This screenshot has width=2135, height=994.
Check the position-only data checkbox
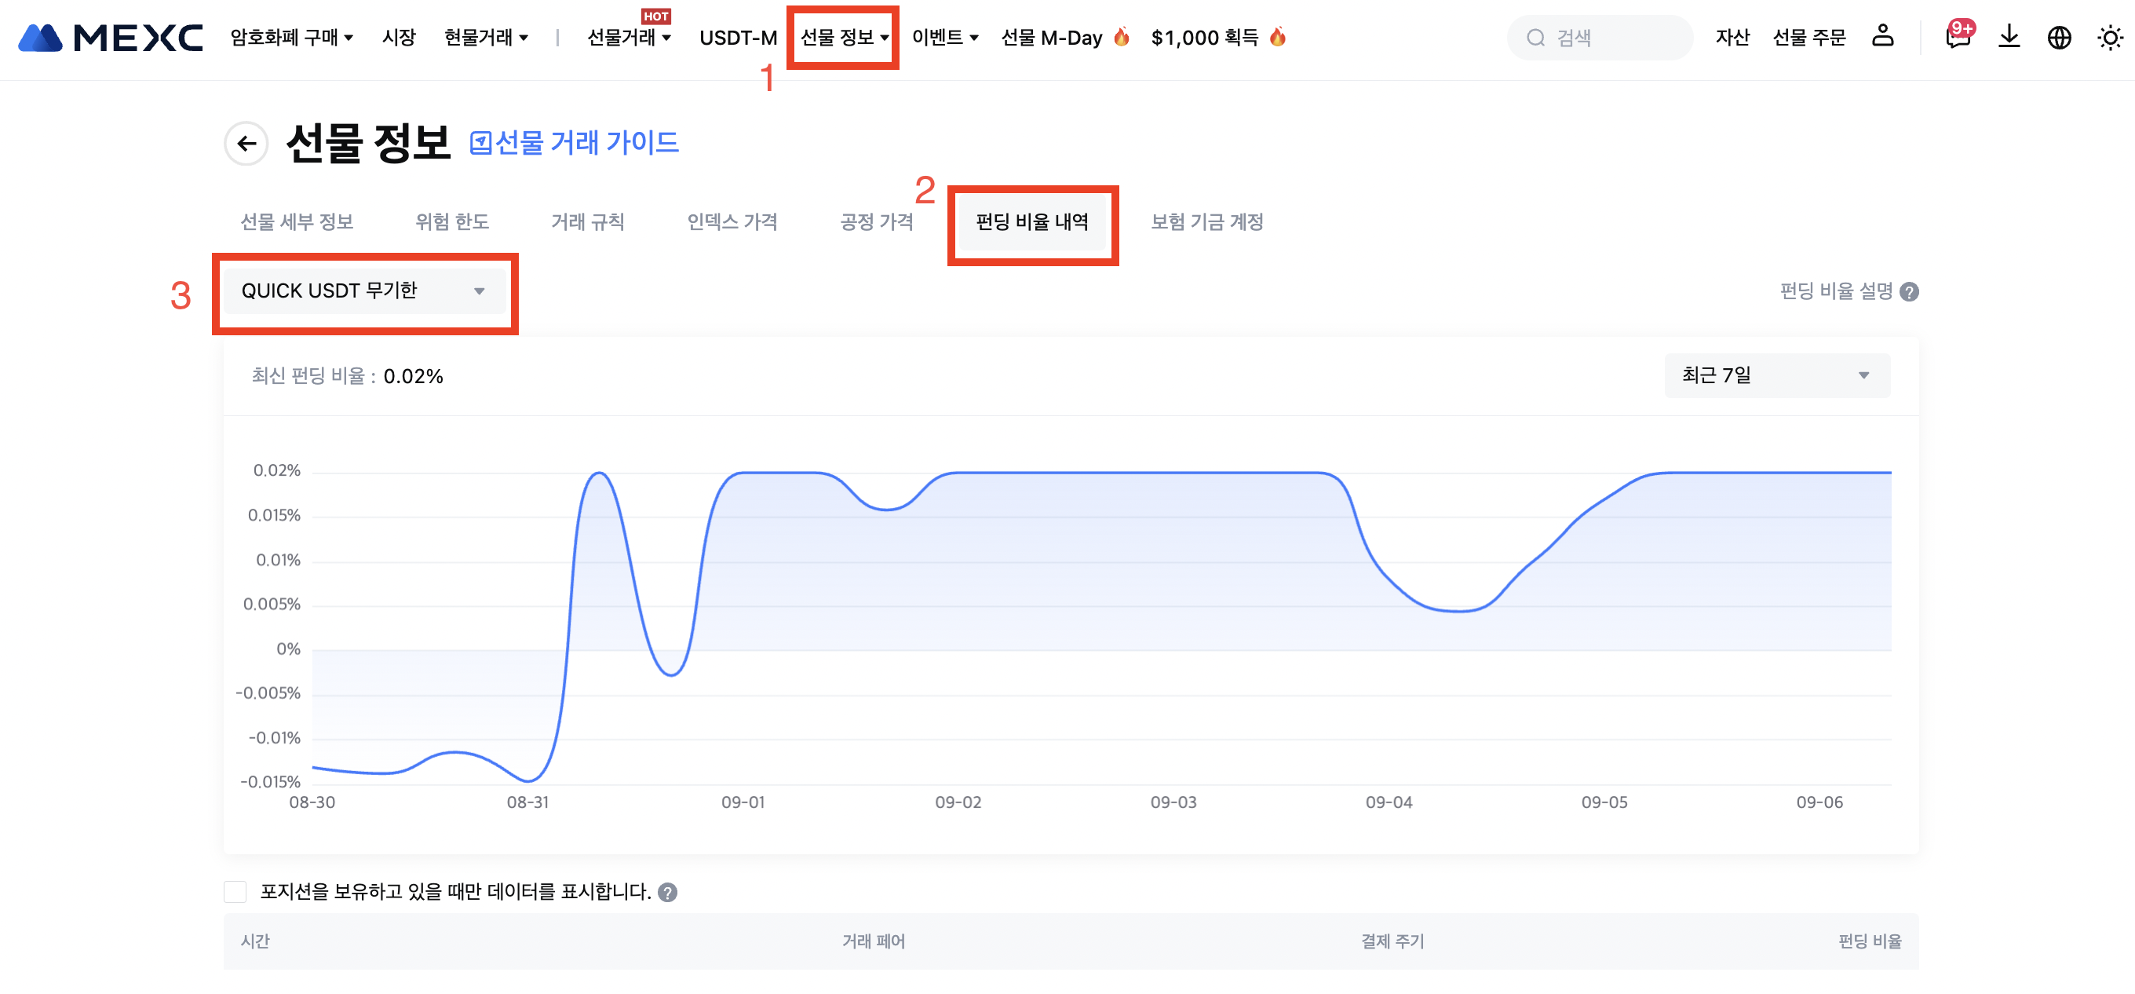coord(235,892)
